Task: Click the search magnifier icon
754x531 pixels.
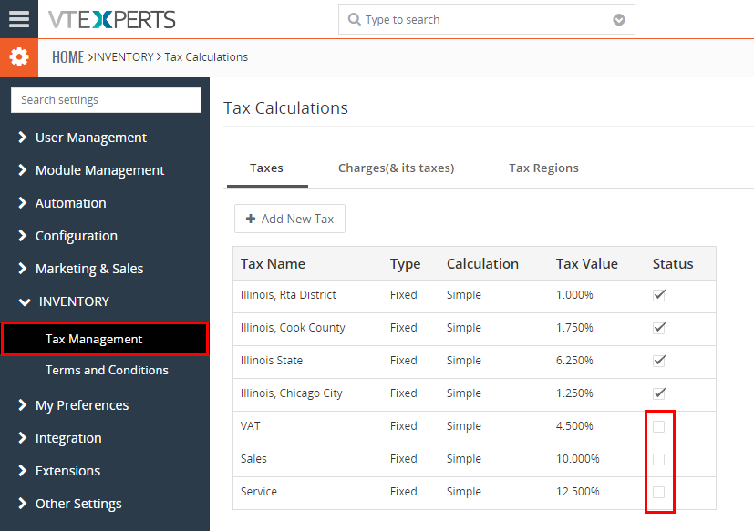Action: tap(354, 19)
